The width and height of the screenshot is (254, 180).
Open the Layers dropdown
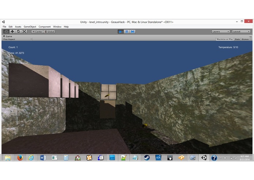click(x=221, y=31)
